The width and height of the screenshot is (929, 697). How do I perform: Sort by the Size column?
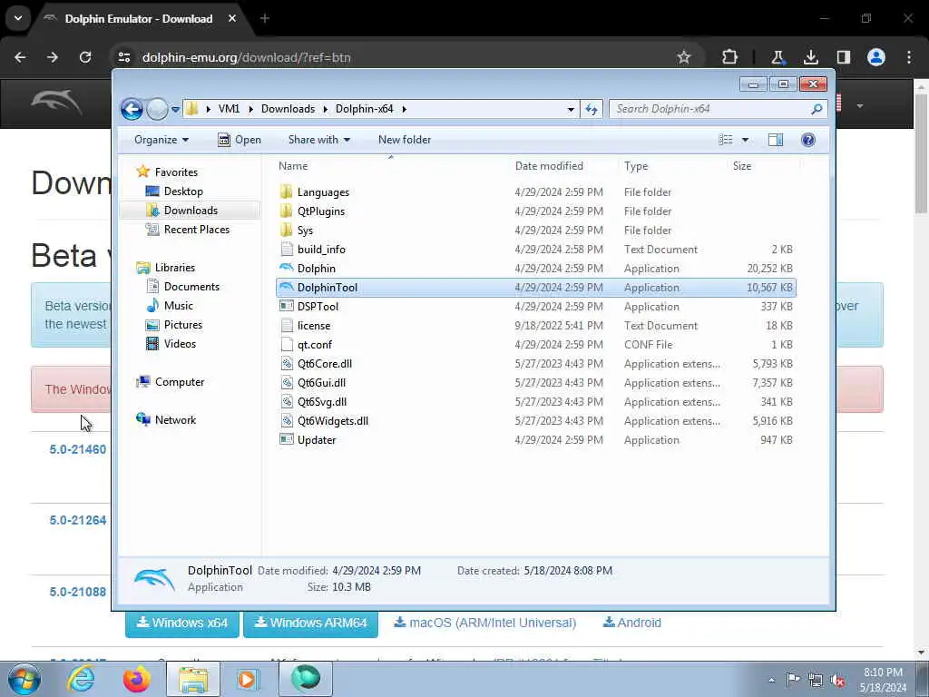click(742, 166)
